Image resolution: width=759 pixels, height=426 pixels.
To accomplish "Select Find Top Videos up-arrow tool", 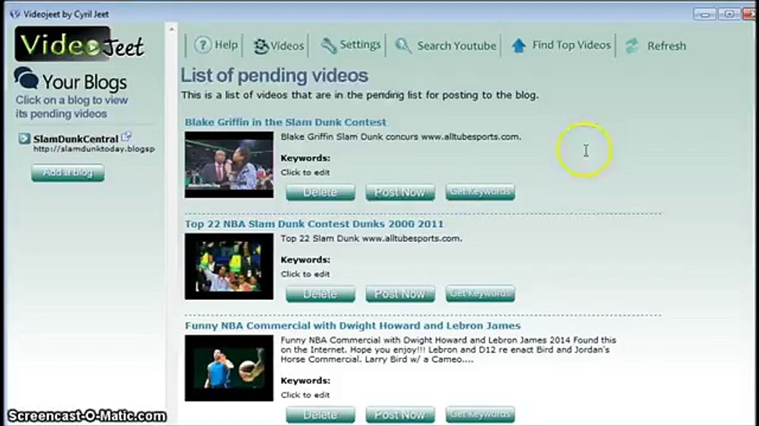I will coord(560,45).
